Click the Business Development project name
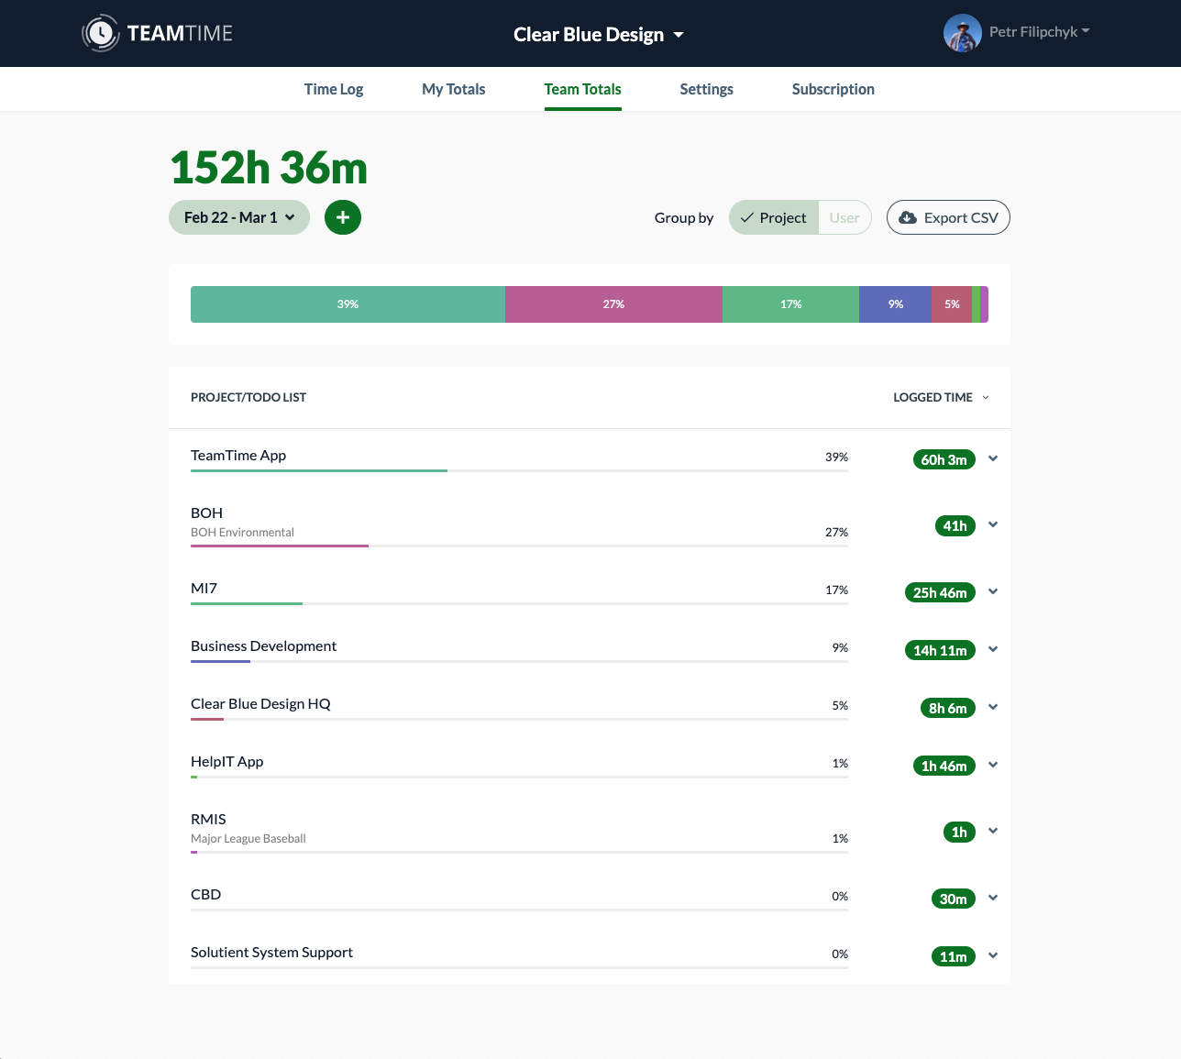The image size is (1181, 1059). [263, 646]
